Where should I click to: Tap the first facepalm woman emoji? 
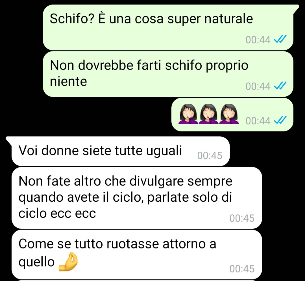click(x=188, y=114)
